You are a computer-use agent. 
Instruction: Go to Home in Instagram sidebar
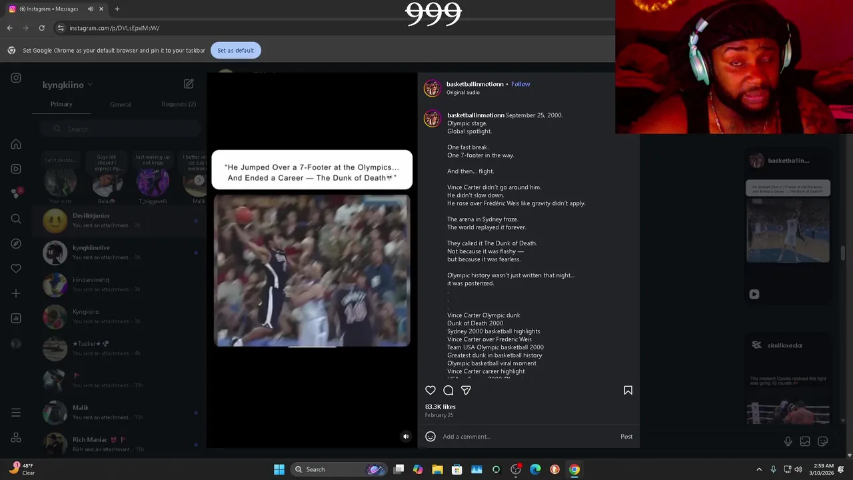tap(16, 144)
